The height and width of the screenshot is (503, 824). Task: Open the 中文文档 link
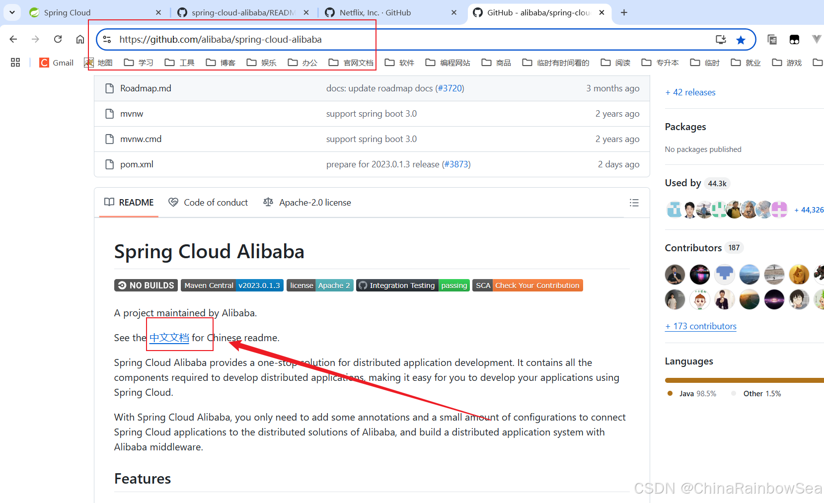[x=169, y=338]
